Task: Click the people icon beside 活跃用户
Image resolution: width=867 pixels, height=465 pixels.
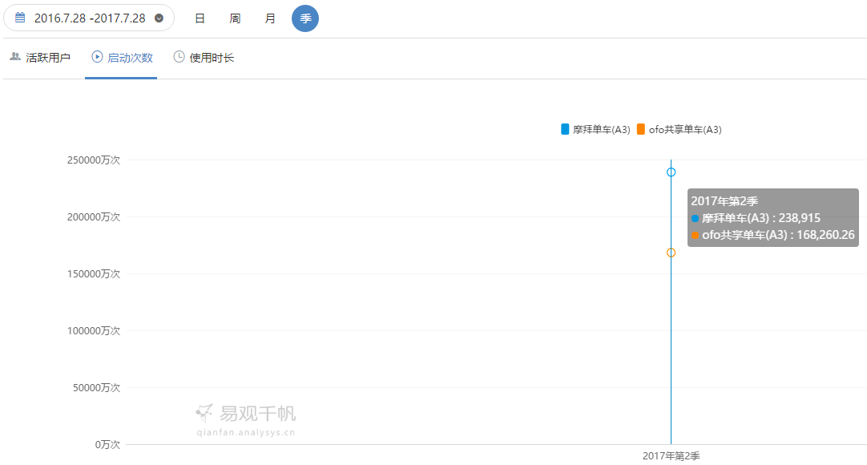Action: click(x=14, y=57)
